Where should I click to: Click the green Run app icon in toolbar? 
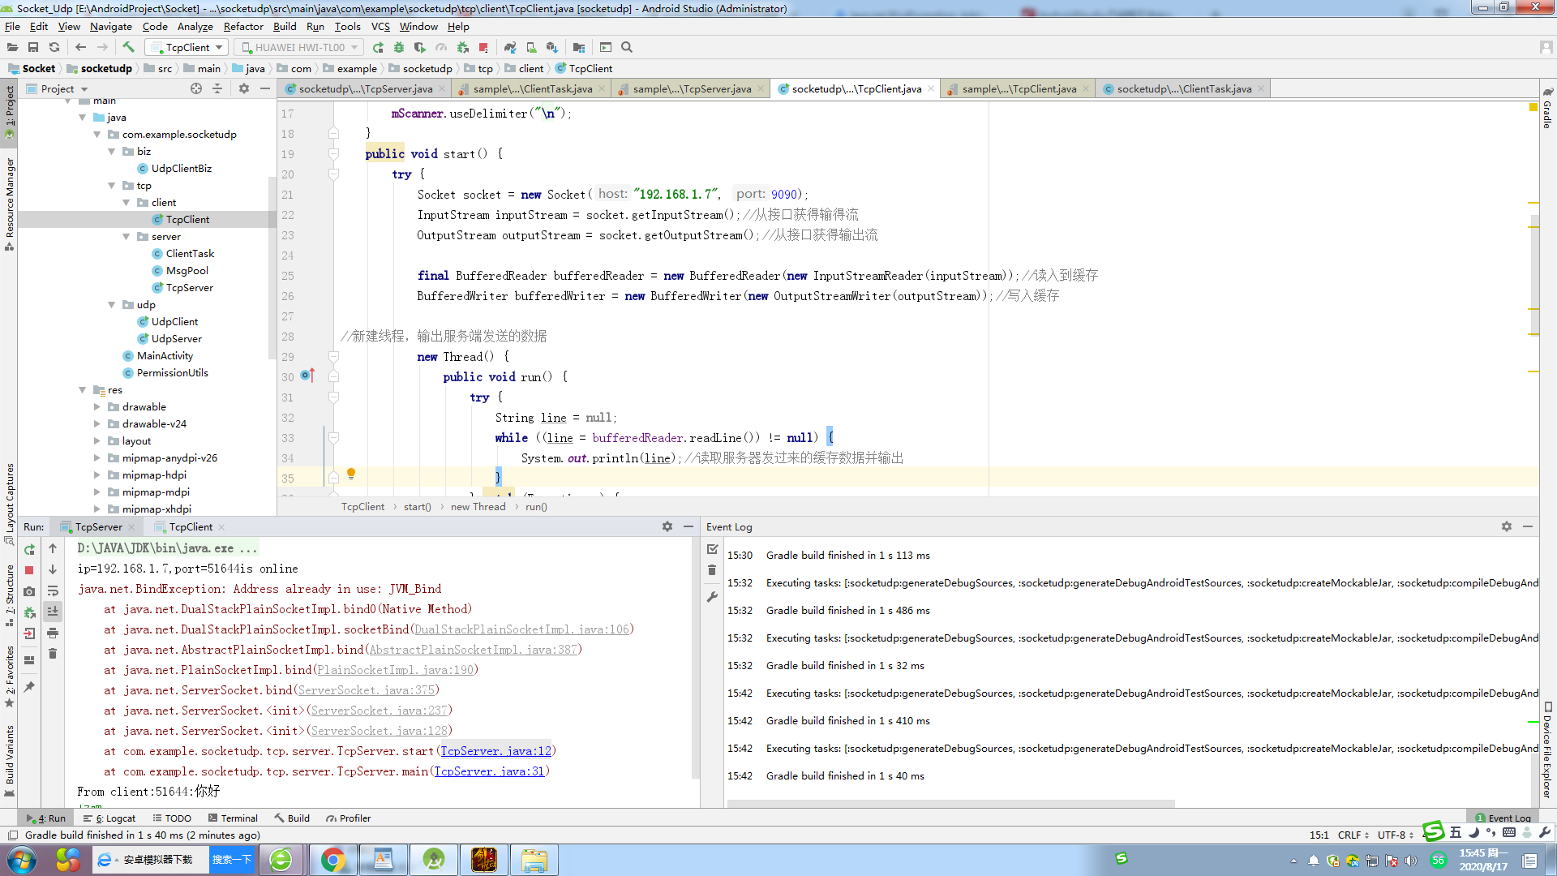(x=378, y=47)
